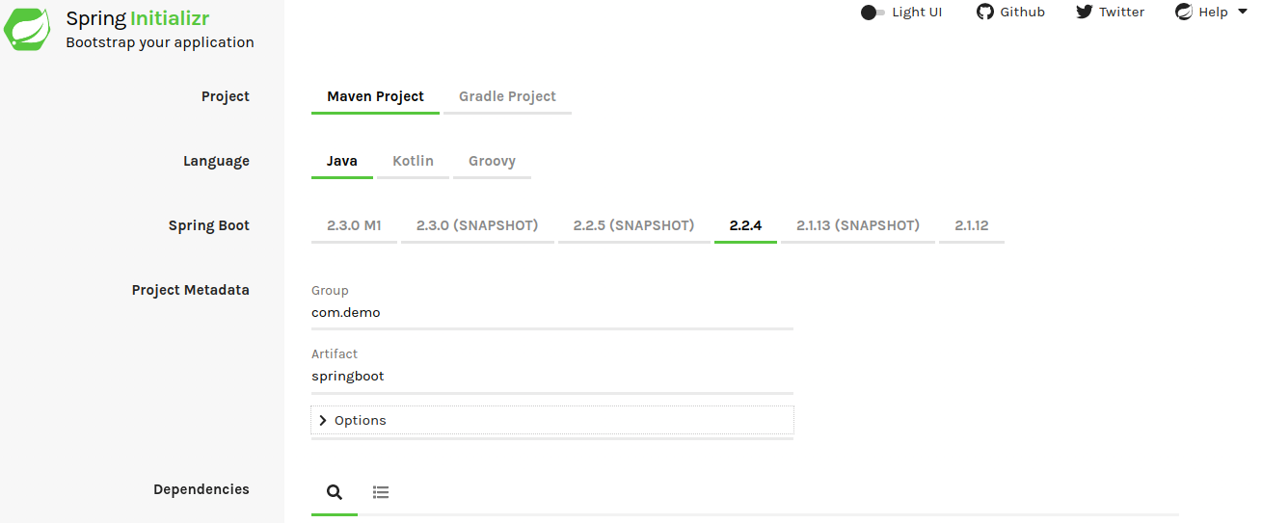Screen dimensions: 1262x523
Task: Expand the Options section chevron
Action: 323,421
